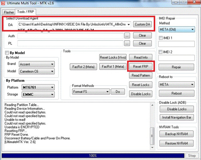
Task: Open the Brand dropdown showing Accent
Action: 37,64
